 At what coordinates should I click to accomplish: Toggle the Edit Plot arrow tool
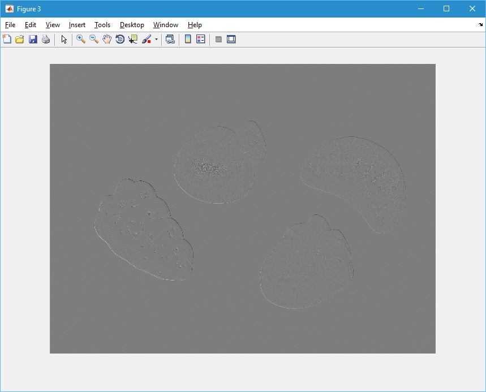coord(64,39)
